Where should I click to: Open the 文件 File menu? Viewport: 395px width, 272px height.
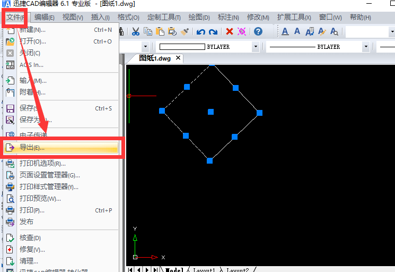pyautogui.click(x=15, y=18)
